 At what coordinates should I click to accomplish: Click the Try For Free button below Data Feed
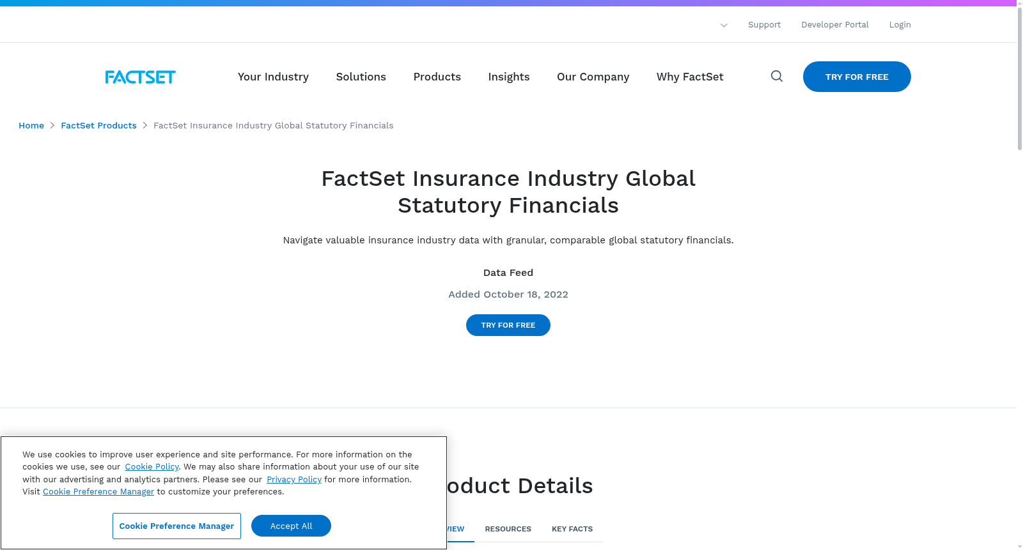pyautogui.click(x=508, y=325)
